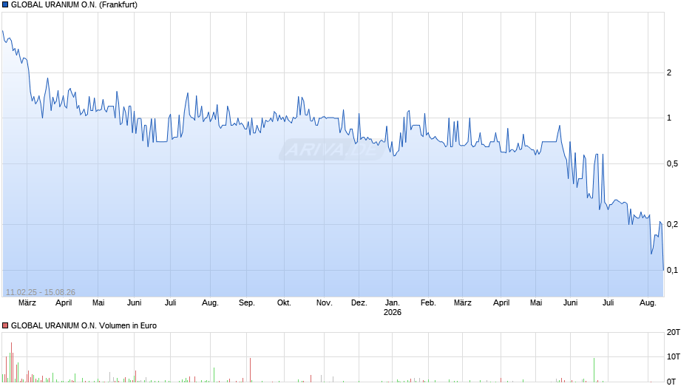Click the 'Nov.' month axis label
Screen dimensions: 695x389
pyautogui.click(x=324, y=303)
